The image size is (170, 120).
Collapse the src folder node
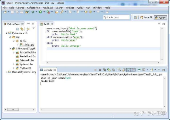10,37
